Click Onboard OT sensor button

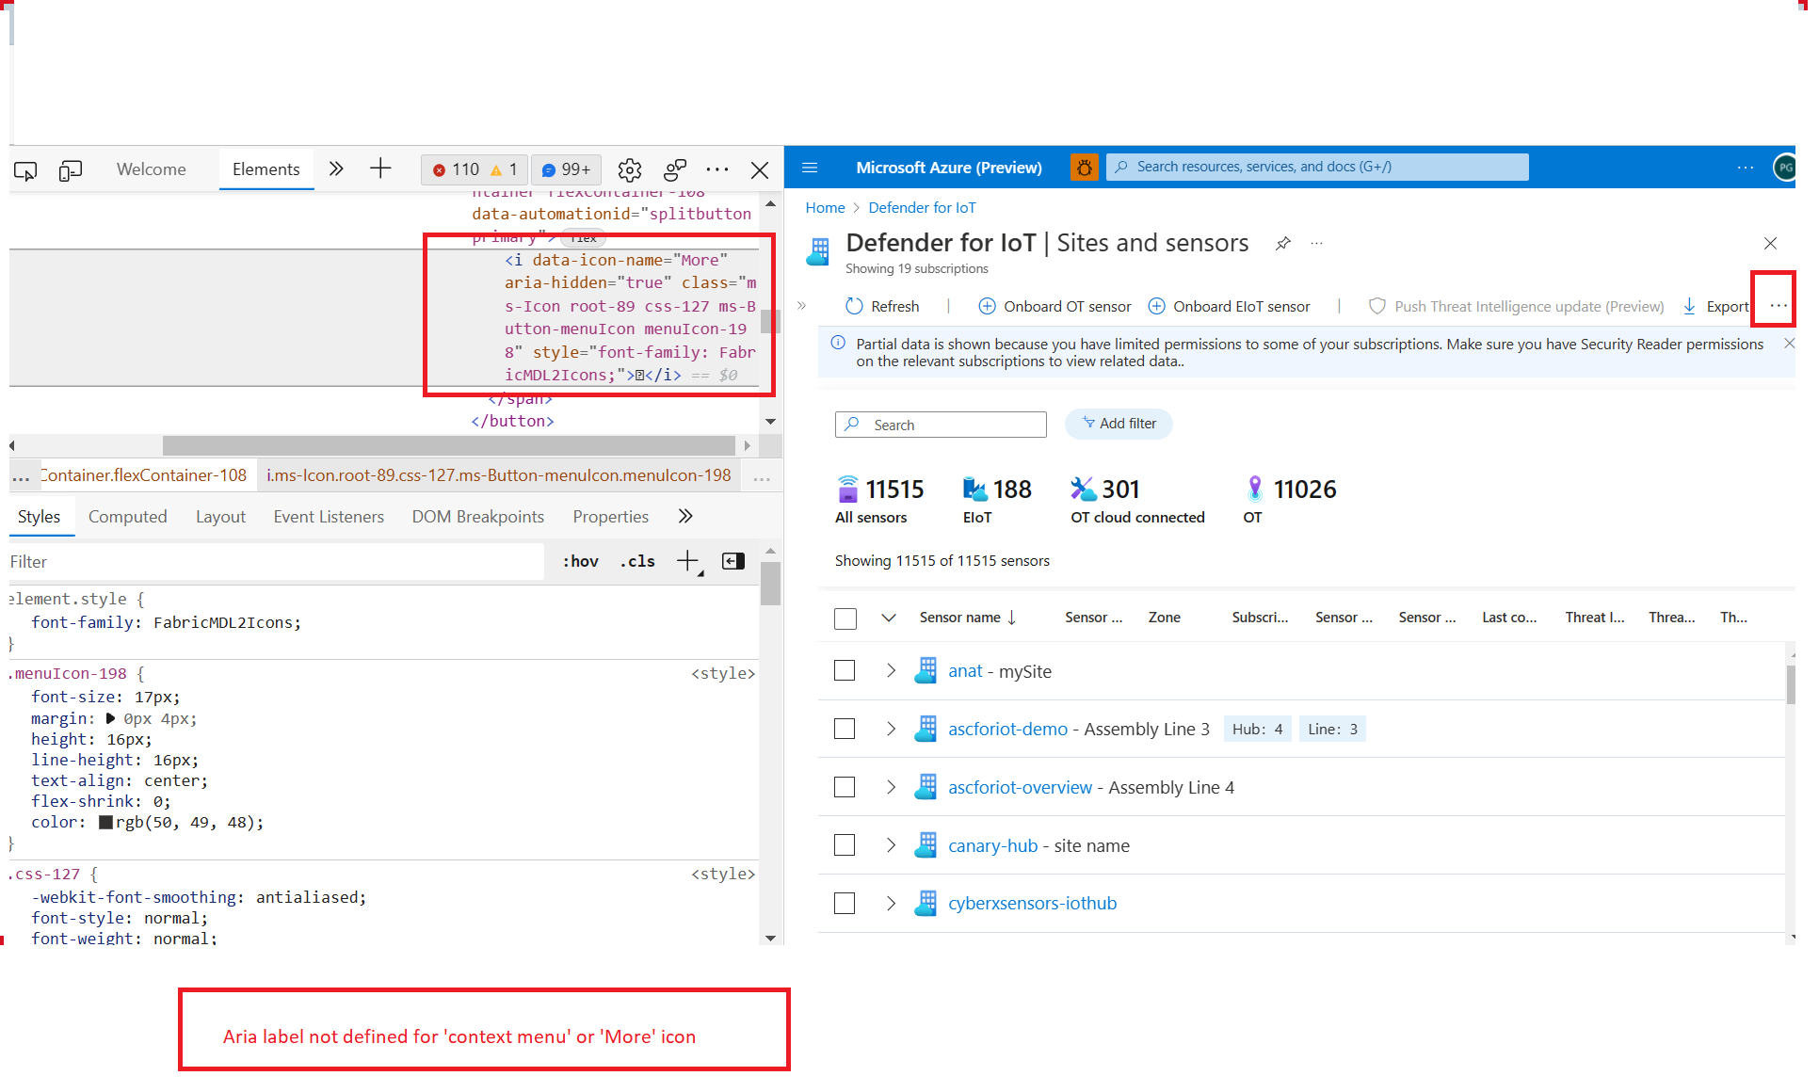1054,307
